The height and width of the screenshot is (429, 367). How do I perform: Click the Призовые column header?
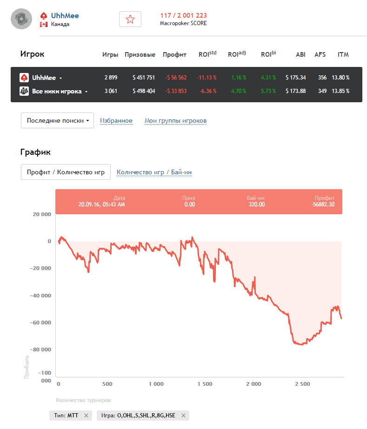[x=140, y=54]
